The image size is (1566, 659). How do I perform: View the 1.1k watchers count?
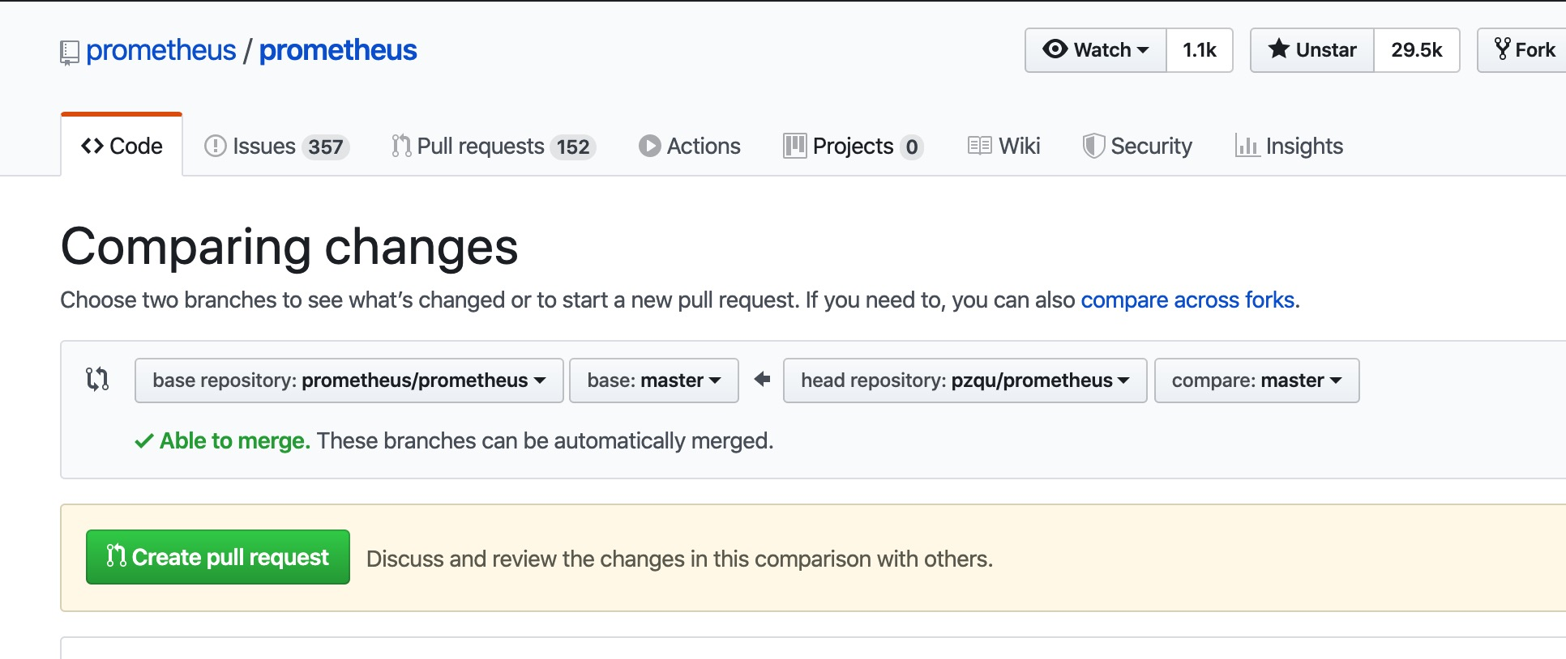(1200, 50)
